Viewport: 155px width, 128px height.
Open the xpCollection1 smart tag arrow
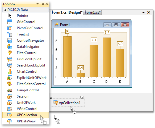pos(82,97)
